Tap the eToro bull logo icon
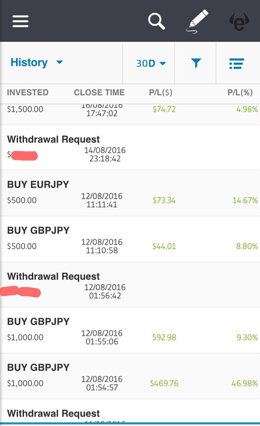The image size is (260, 426). click(x=239, y=22)
